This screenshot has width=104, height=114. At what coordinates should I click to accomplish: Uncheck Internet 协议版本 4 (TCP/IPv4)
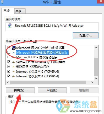click(9, 76)
